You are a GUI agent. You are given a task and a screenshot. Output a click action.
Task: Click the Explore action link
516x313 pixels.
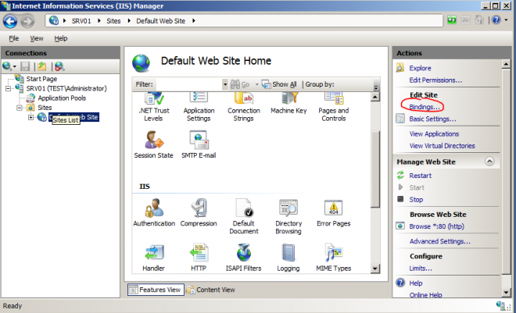[x=420, y=69]
